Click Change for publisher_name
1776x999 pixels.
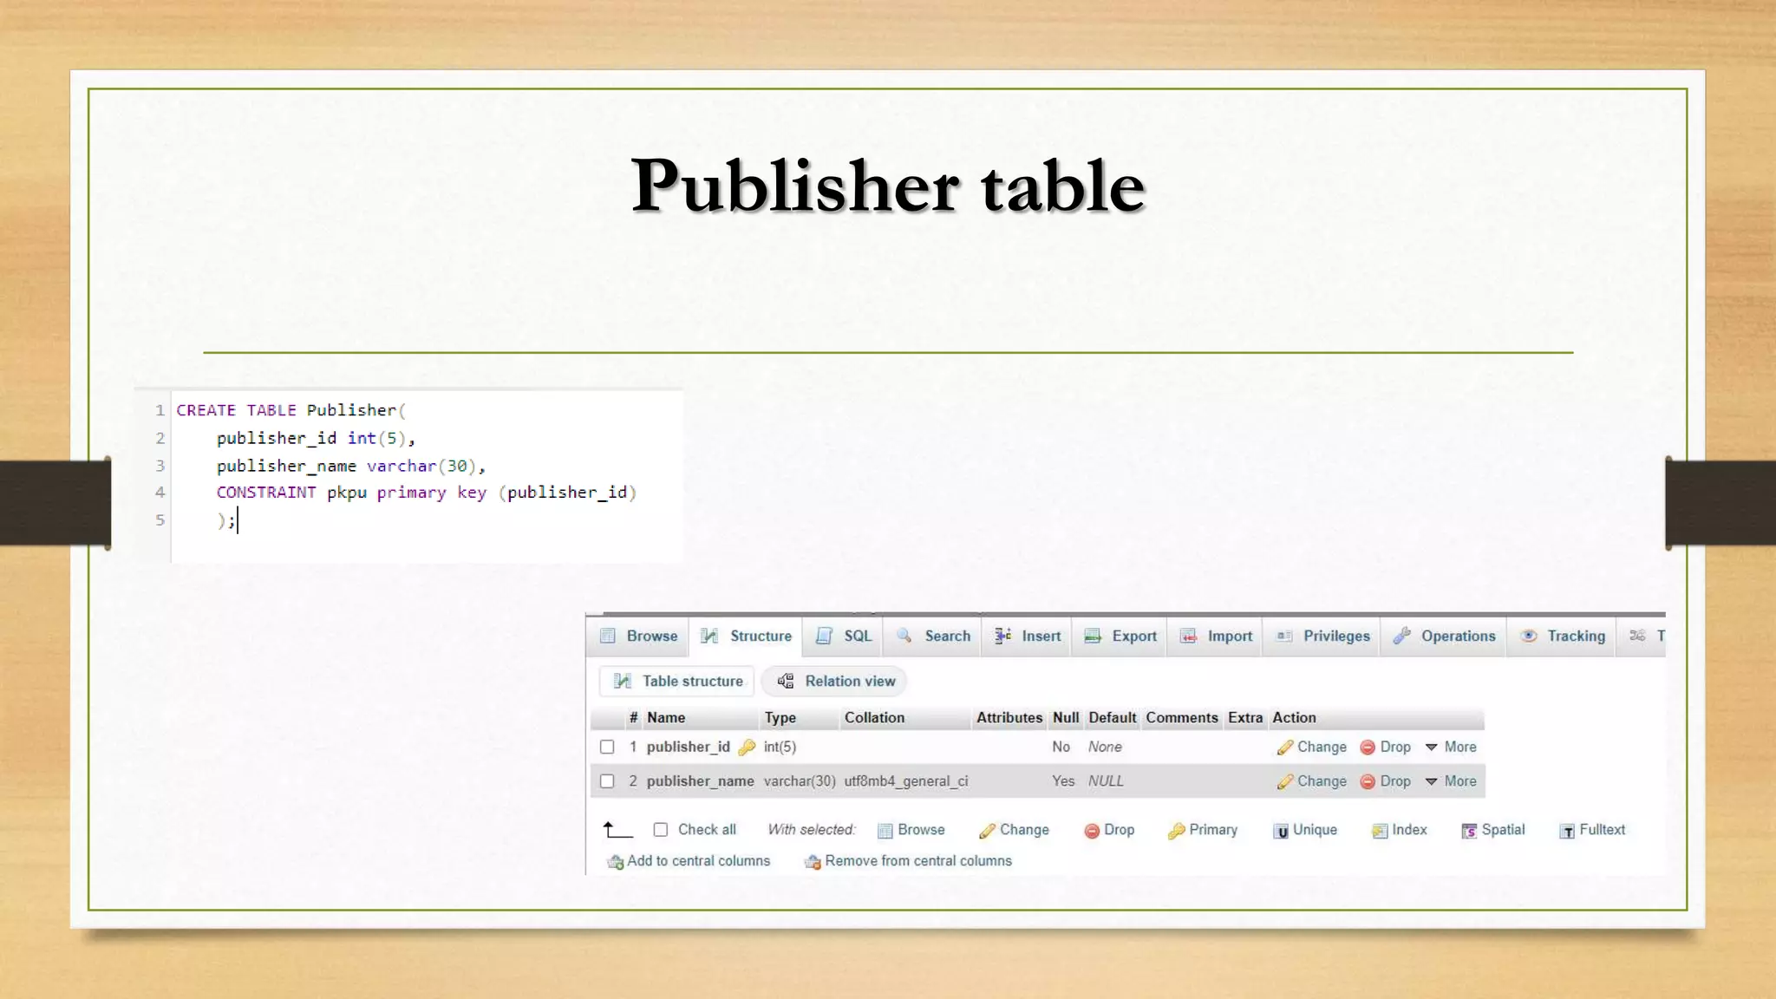(x=1311, y=781)
